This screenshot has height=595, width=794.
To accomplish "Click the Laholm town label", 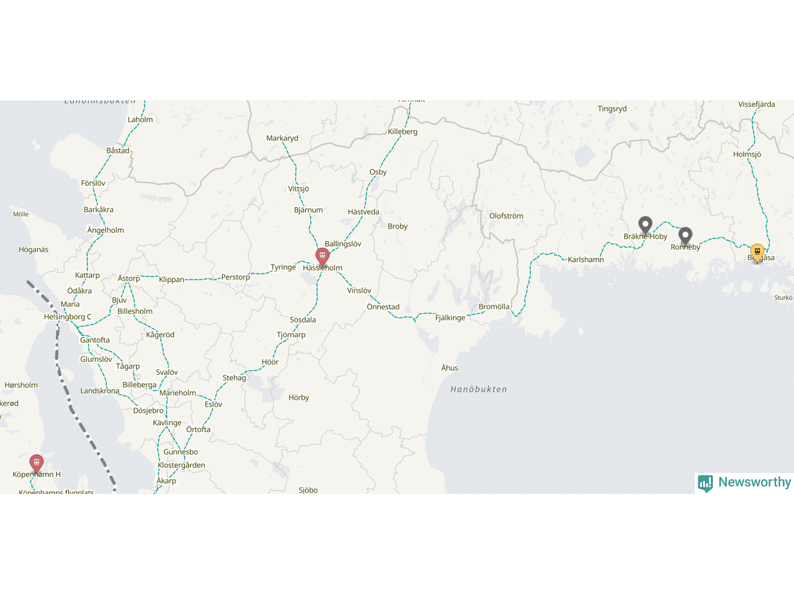I will click(140, 120).
